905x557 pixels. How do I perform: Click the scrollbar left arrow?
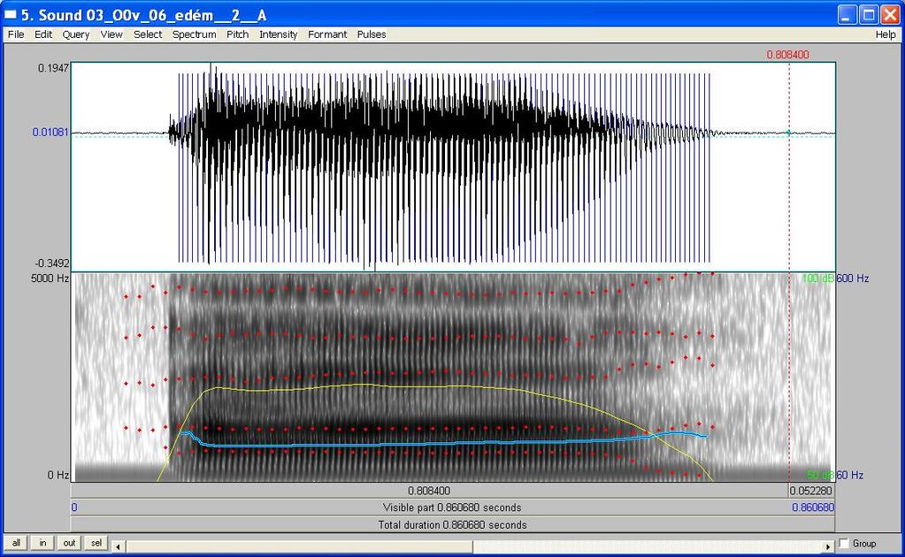[118, 546]
